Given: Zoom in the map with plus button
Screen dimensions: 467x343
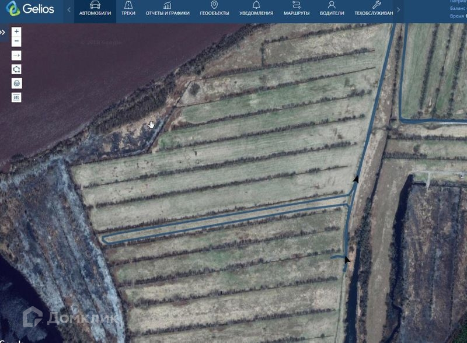Looking at the screenshot, I should point(16,32).
